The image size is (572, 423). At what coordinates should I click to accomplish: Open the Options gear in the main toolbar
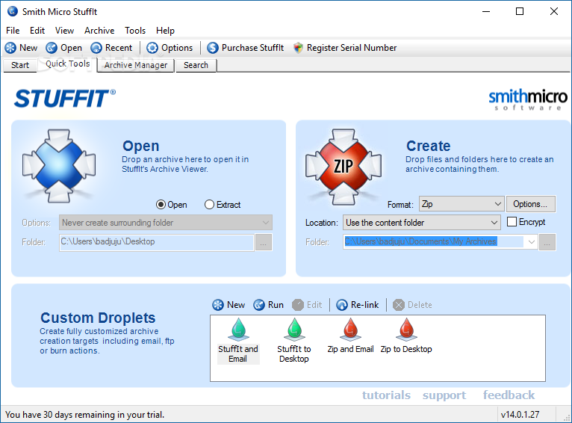pyautogui.click(x=152, y=48)
